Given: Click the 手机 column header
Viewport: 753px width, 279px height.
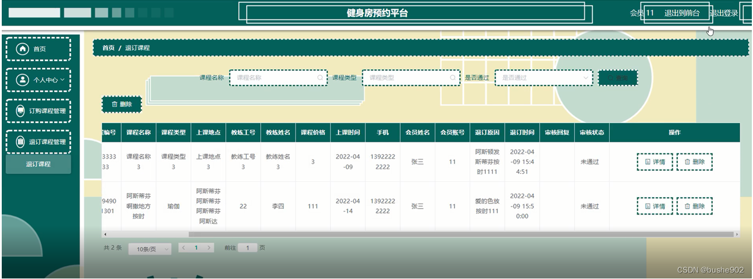Looking at the screenshot, I should point(383,133).
